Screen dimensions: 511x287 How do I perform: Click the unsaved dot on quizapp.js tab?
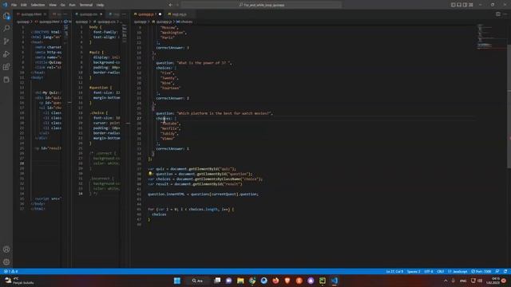coord(160,14)
